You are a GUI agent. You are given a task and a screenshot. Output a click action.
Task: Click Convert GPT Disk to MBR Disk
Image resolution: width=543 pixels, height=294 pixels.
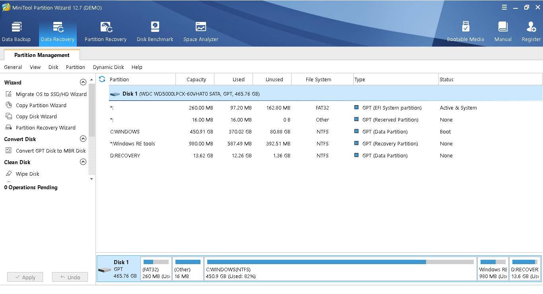(51, 151)
